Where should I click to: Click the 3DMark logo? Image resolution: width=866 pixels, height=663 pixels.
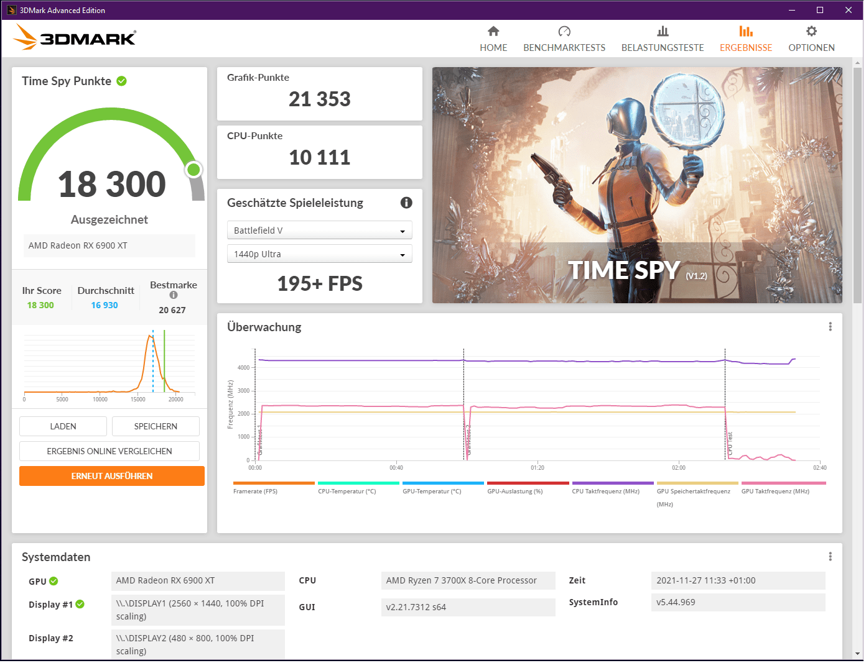[x=74, y=37]
